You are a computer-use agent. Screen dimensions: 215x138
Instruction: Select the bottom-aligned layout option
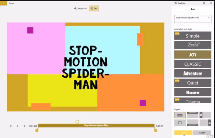pos(192,123)
